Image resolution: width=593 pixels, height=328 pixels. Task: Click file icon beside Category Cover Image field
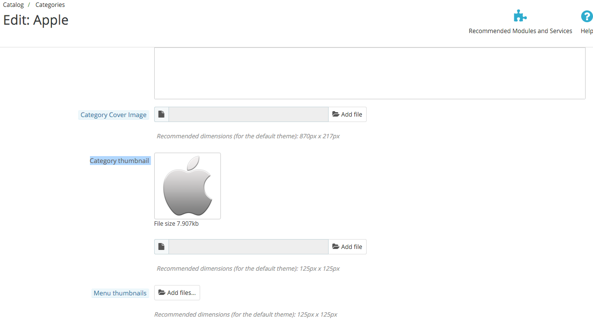162,114
